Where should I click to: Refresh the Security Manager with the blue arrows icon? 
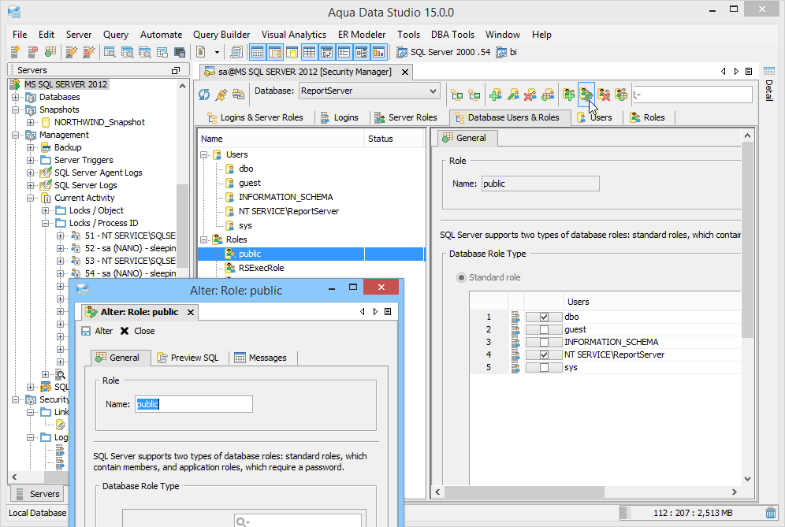coord(204,94)
